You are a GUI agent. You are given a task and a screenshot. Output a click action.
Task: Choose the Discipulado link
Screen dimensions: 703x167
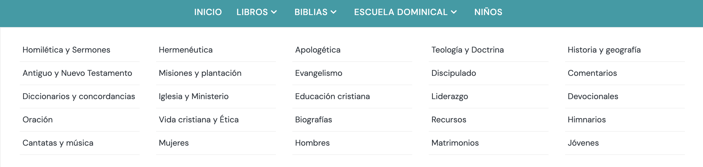pyautogui.click(x=453, y=73)
